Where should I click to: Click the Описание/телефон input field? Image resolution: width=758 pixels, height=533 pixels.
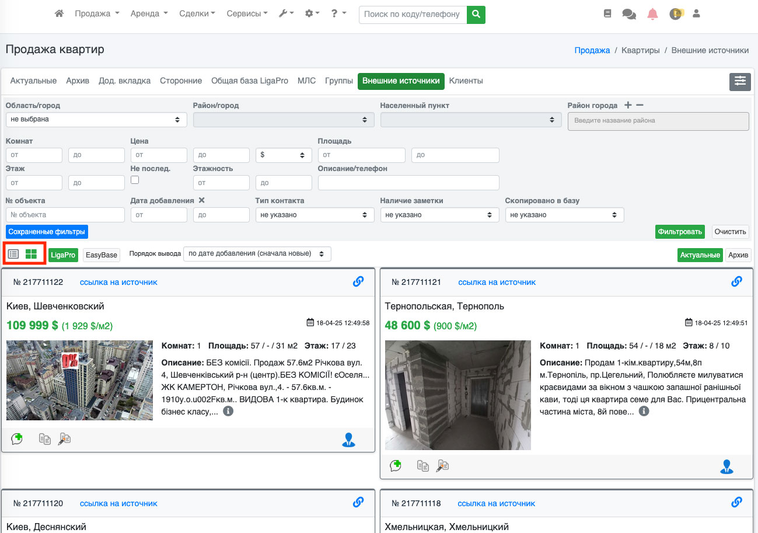(x=408, y=183)
